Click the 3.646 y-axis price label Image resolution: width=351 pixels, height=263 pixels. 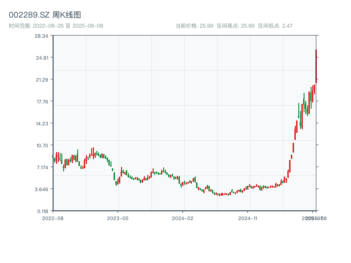click(41, 189)
